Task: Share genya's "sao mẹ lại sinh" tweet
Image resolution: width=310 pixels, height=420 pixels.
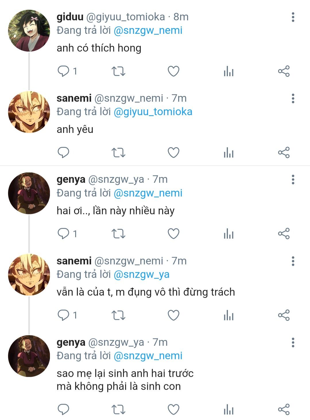Action: pyautogui.click(x=284, y=409)
